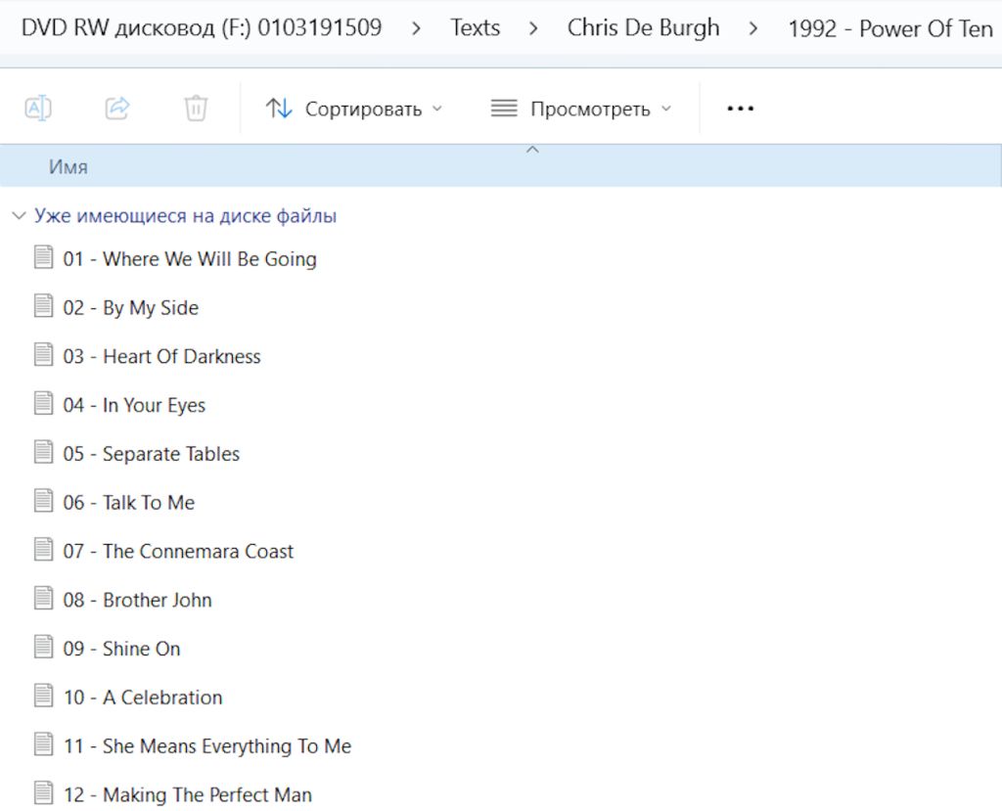Click the file icon of 01 - Where We Will Be Going
This screenshot has height=811, width=1002.
(x=43, y=257)
